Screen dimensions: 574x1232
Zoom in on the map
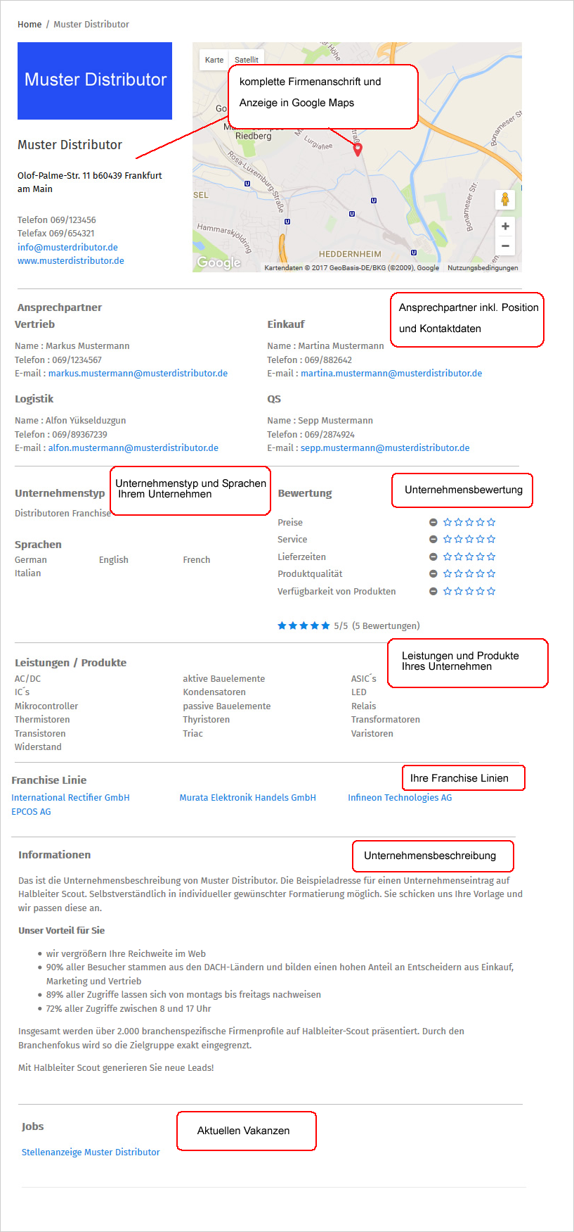(x=505, y=227)
